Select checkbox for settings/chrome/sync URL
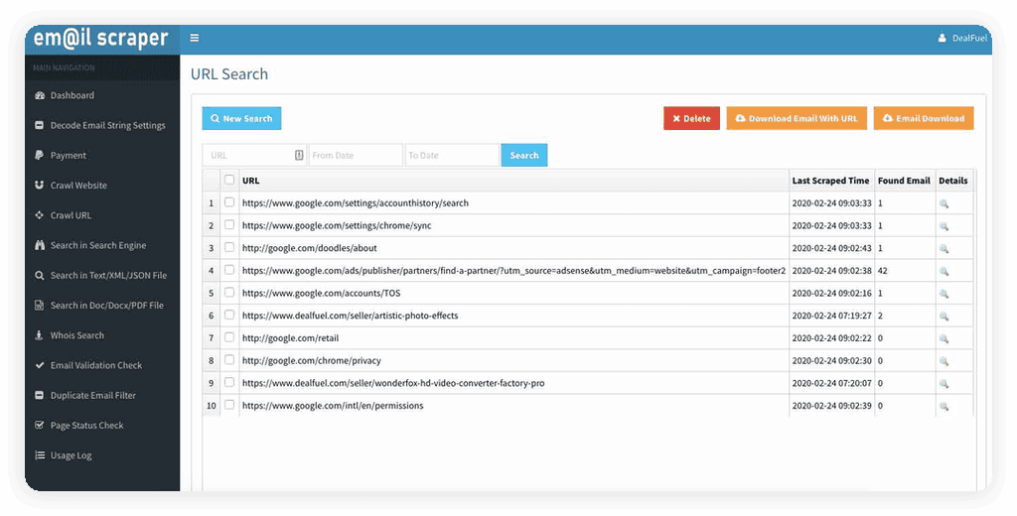Screen dimensions: 1017x516 pos(229,225)
